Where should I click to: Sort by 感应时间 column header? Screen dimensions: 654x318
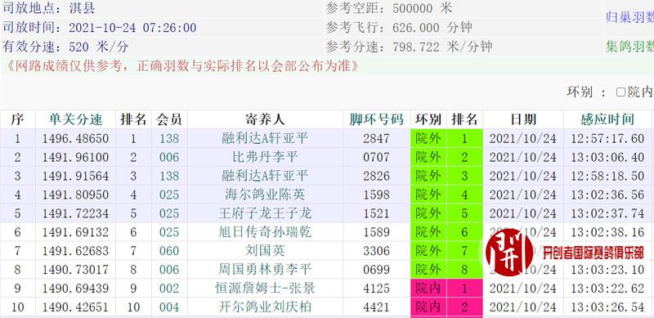pyautogui.click(x=607, y=119)
